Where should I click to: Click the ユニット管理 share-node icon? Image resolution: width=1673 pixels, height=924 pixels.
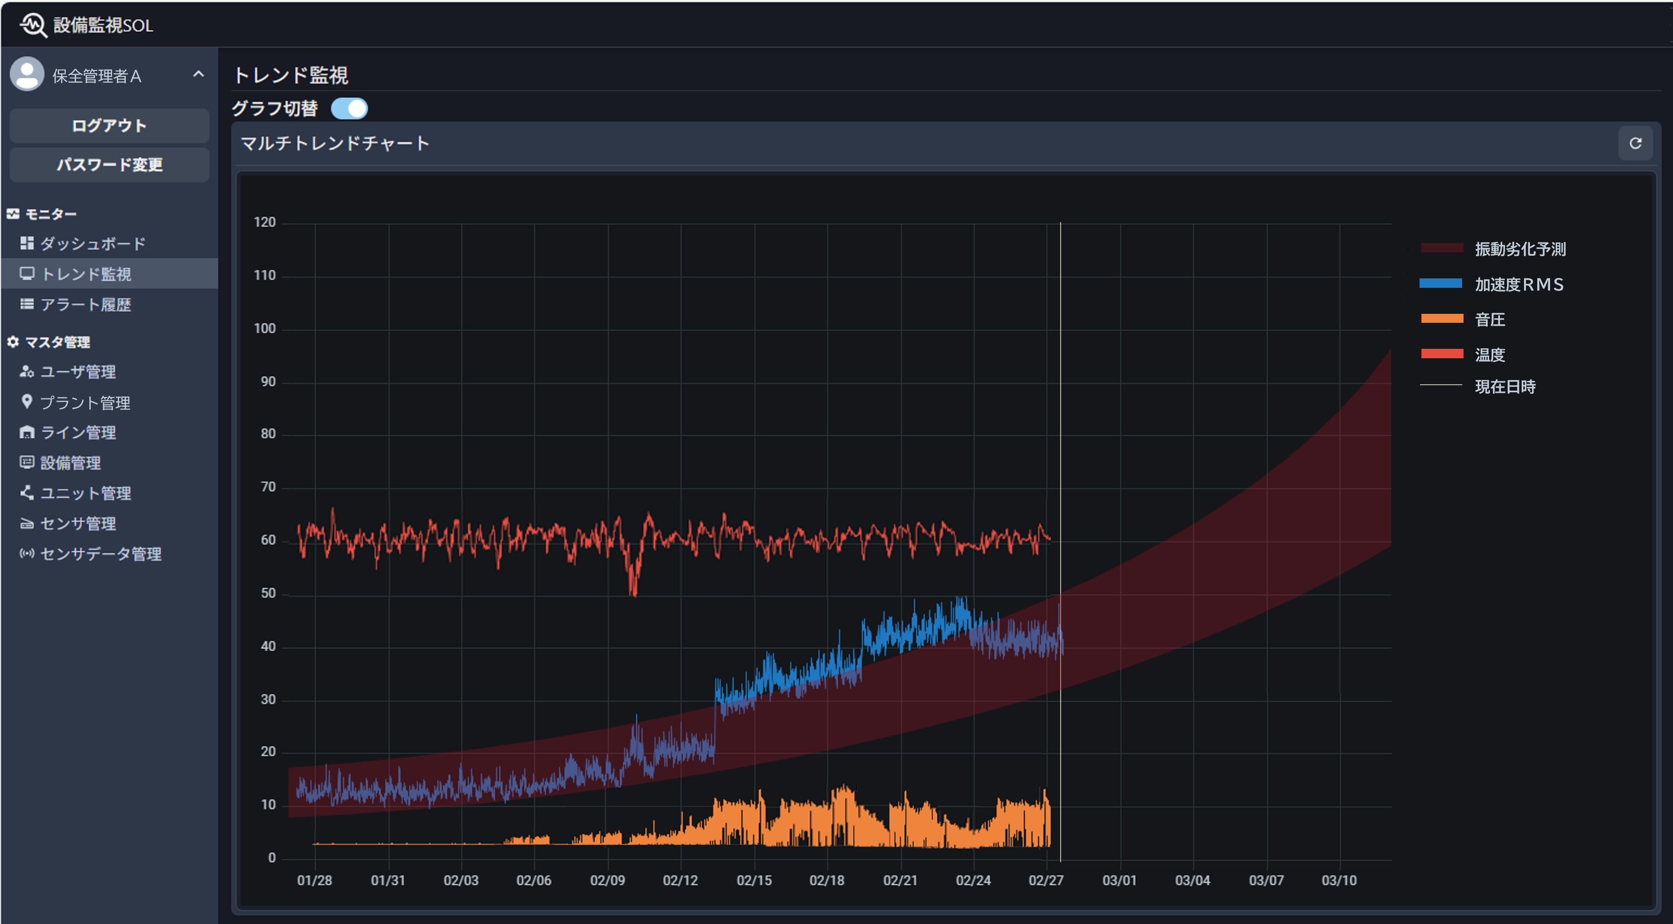point(26,493)
